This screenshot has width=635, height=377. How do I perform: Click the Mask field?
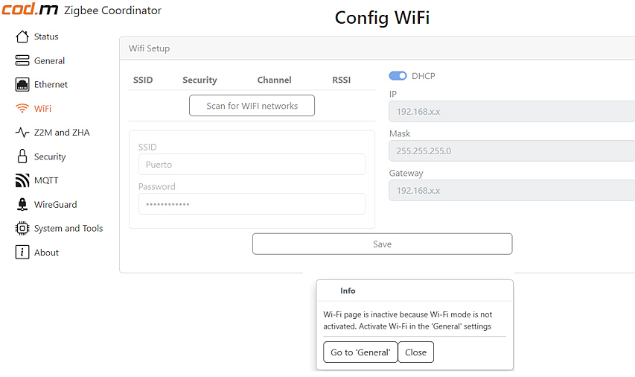click(512, 151)
